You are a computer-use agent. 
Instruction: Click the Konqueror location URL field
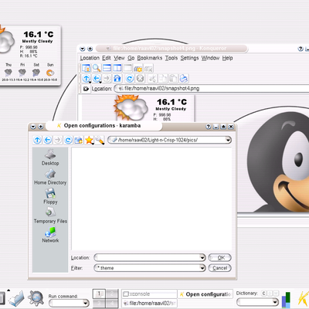pyautogui.click(x=212, y=89)
